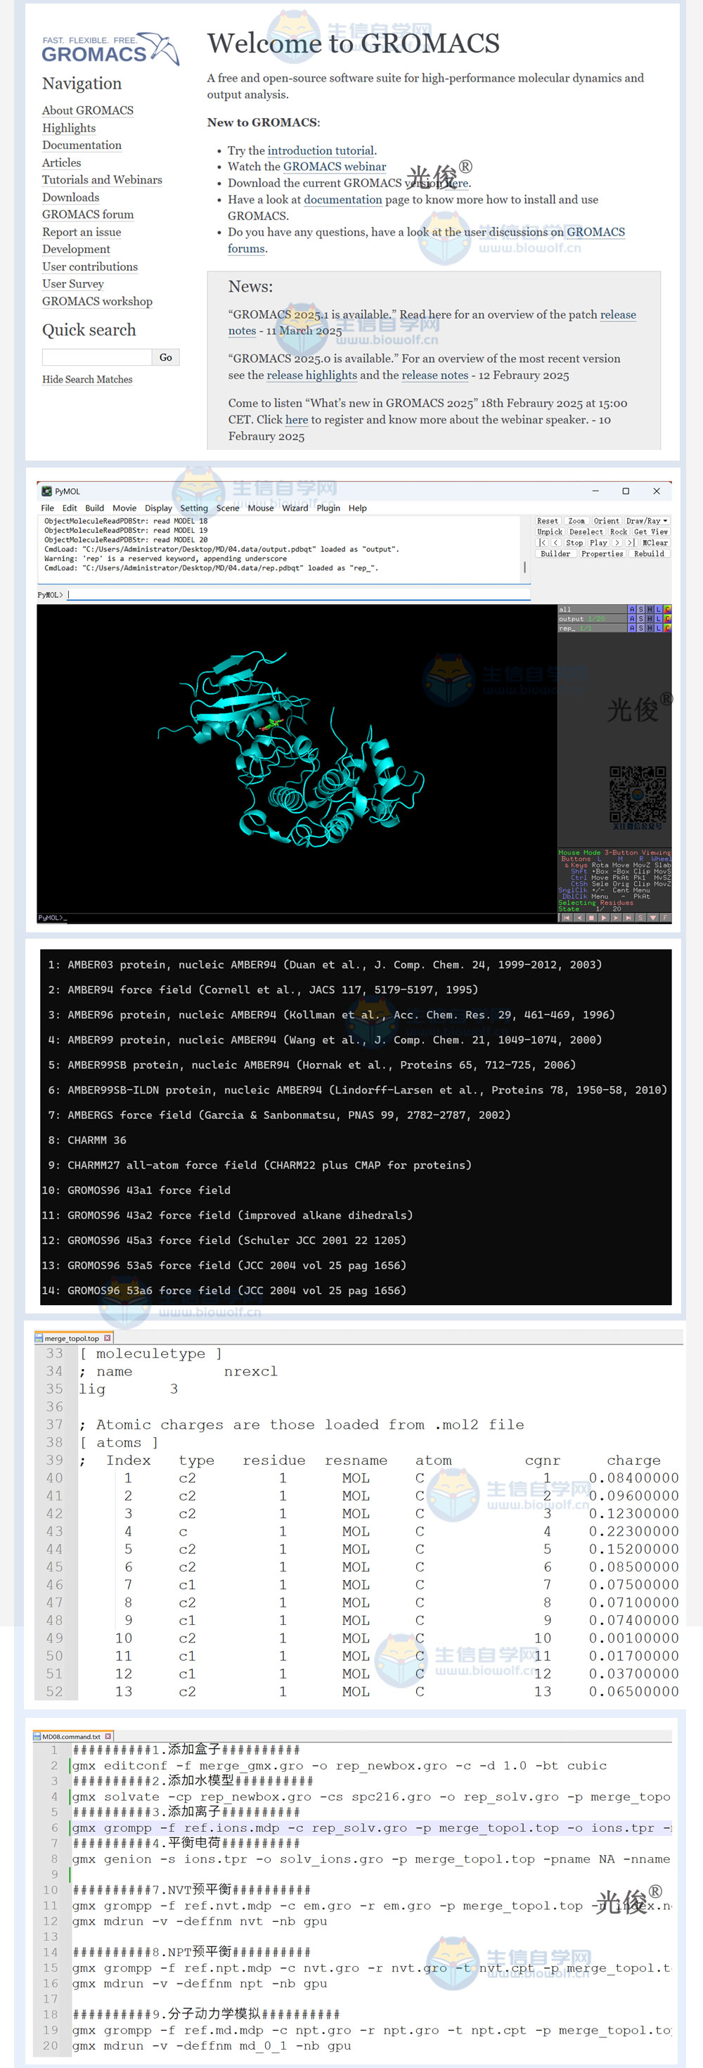
Task: Click the Deselect button in PyMOL
Action: (586, 532)
